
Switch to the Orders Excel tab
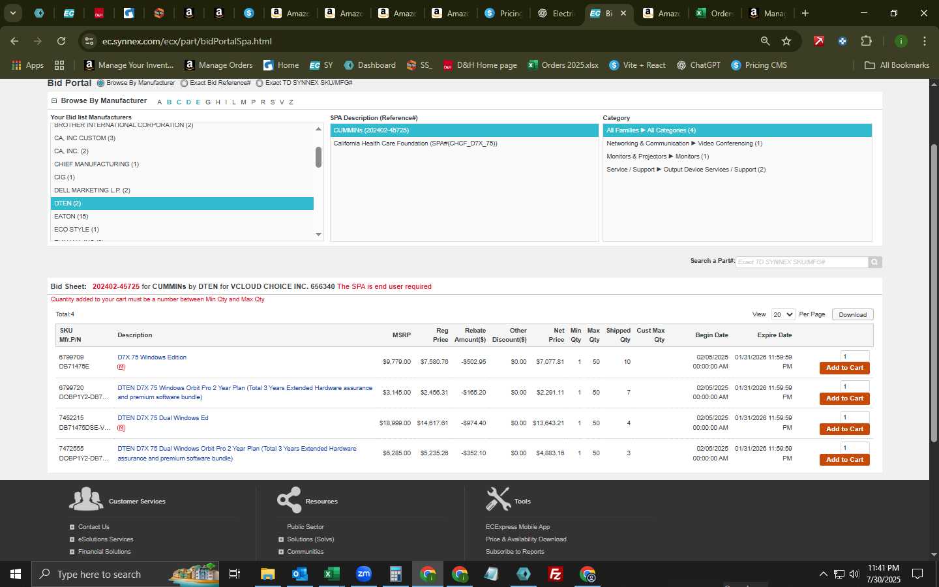pos(714,13)
